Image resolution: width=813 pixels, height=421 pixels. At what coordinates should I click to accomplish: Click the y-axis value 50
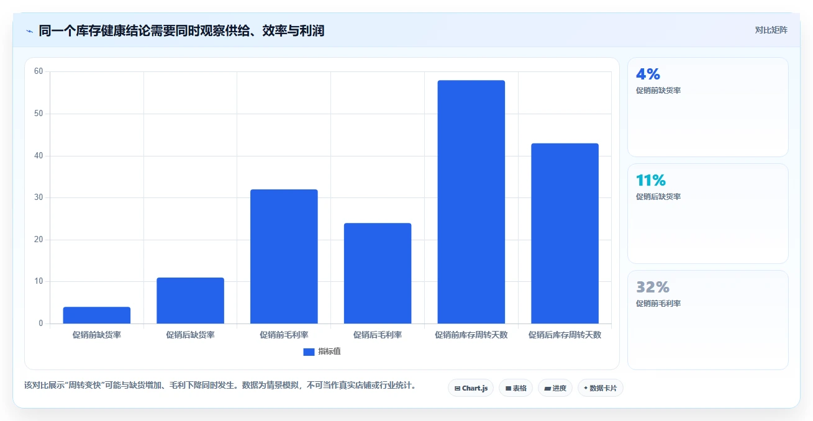39,114
